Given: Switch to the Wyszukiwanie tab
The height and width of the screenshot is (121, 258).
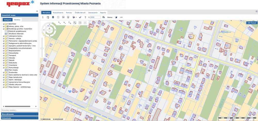Looking at the screenshot, I should [x=58, y=12].
